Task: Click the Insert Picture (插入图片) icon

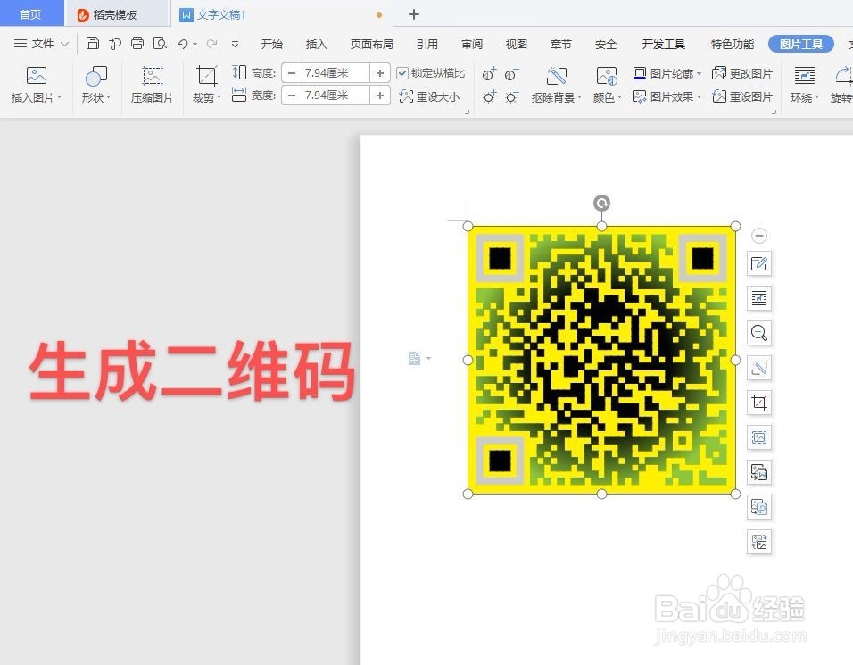Action: (x=36, y=76)
